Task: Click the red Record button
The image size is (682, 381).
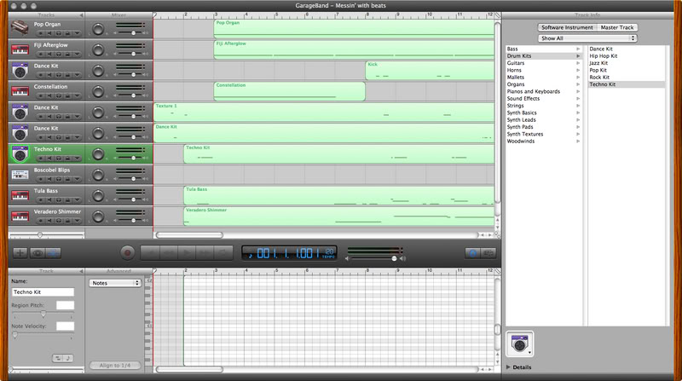Action: pyautogui.click(x=127, y=252)
